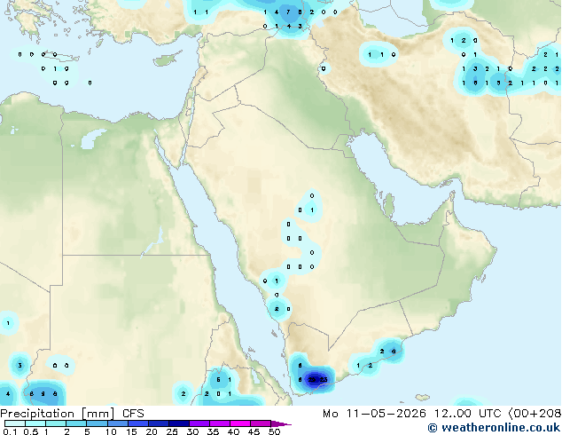Click the 15–20 mm legend swatch
Image resolution: width=562 pixels, height=435 pixels.
coord(137,423)
